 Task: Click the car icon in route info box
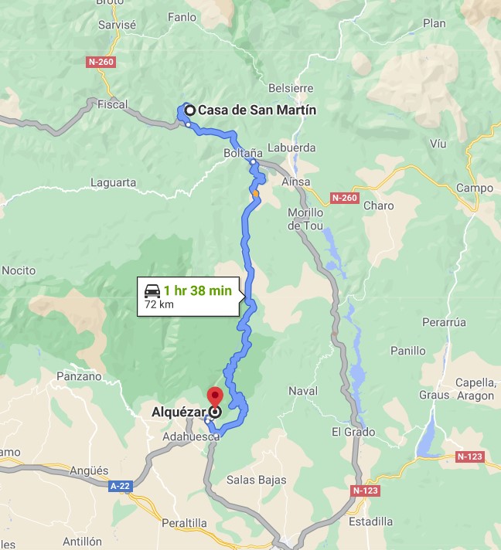pos(152,291)
